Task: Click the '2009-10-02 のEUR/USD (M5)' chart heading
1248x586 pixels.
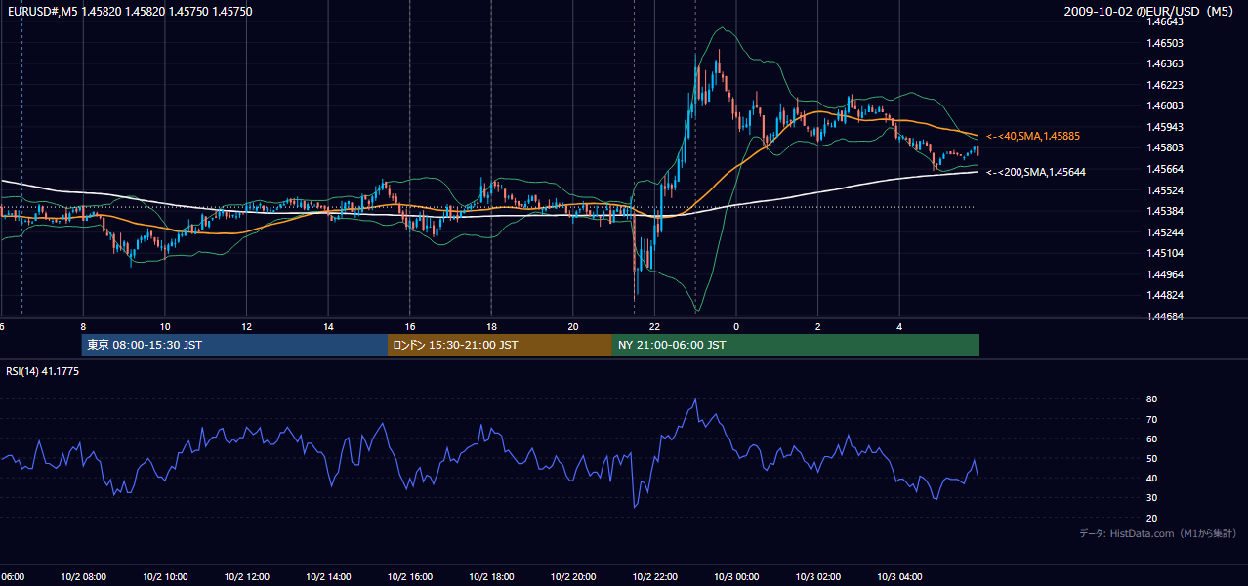Action: 1150,11
